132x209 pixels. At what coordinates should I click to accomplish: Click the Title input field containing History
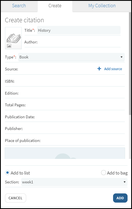click(79, 30)
